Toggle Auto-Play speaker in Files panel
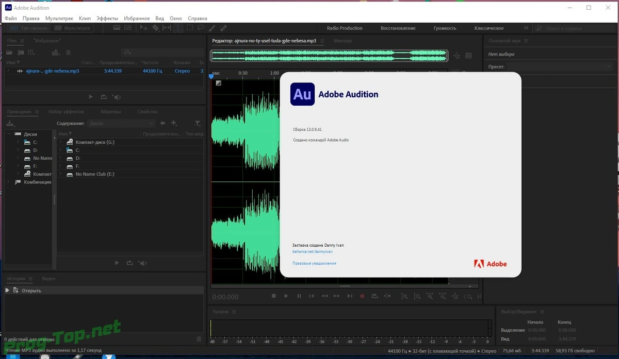Image resolution: width=619 pixels, height=359 pixels. (x=117, y=97)
